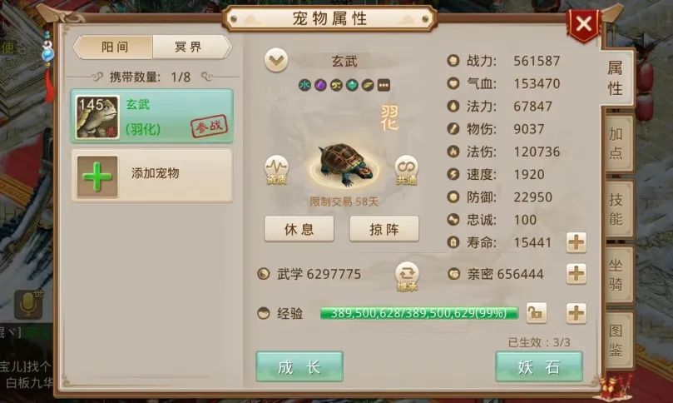Expand the pet name dropdown arrow

pyautogui.click(x=276, y=61)
